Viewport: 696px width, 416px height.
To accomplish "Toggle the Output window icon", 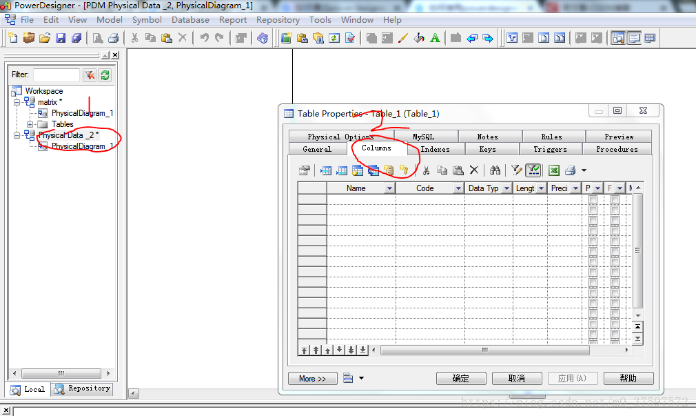I will pyautogui.click(x=634, y=38).
